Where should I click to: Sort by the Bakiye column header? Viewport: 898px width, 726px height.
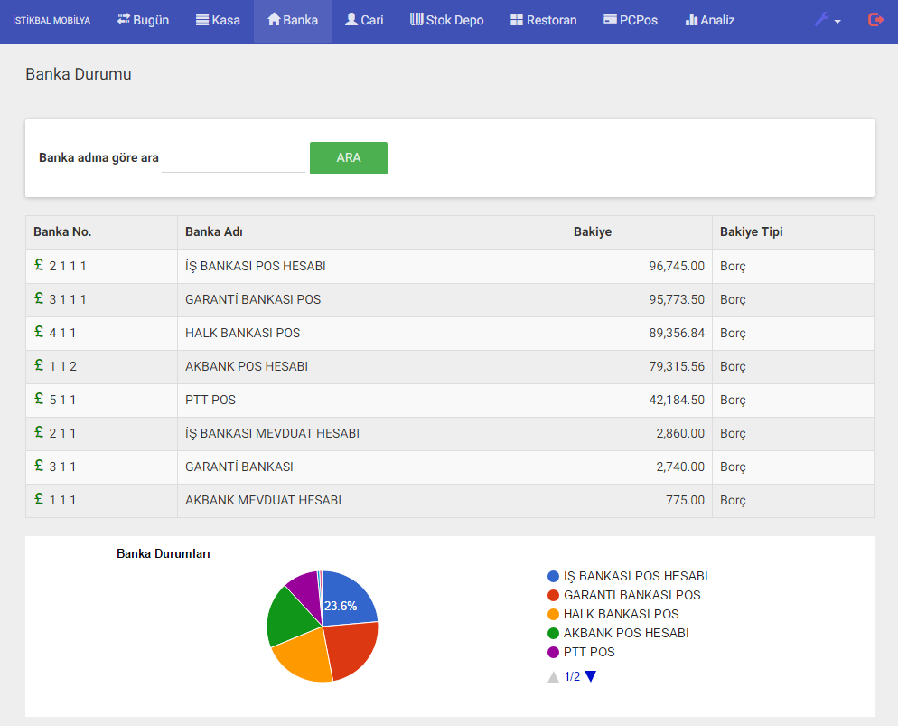pos(593,232)
